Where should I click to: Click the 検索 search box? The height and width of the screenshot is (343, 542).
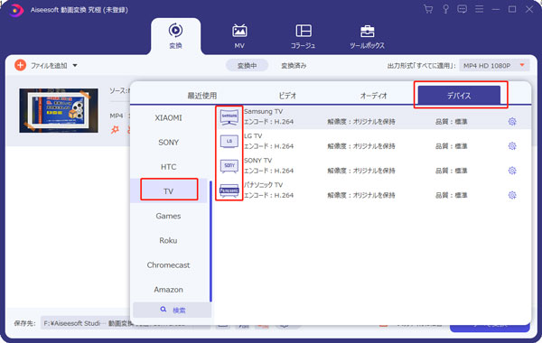point(173,310)
